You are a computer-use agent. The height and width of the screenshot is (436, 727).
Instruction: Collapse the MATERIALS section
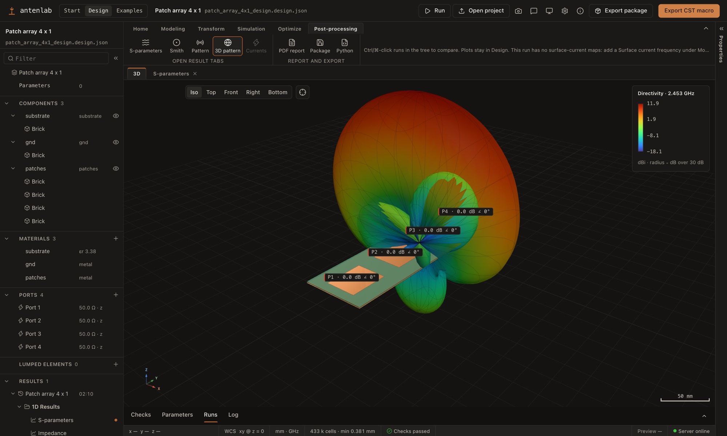pos(7,238)
